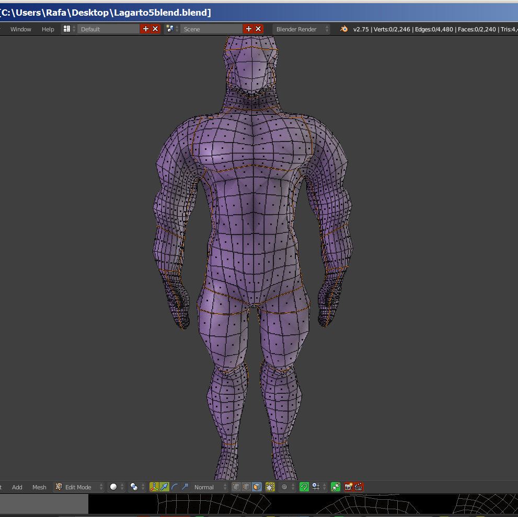This screenshot has height=517, width=518.
Task: Switch to face select mode
Action: coord(256,487)
